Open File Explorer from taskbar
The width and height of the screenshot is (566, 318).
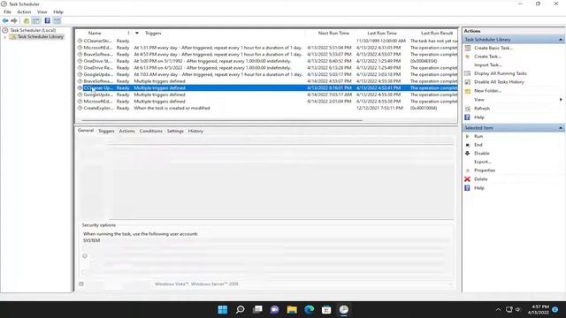point(292,310)
